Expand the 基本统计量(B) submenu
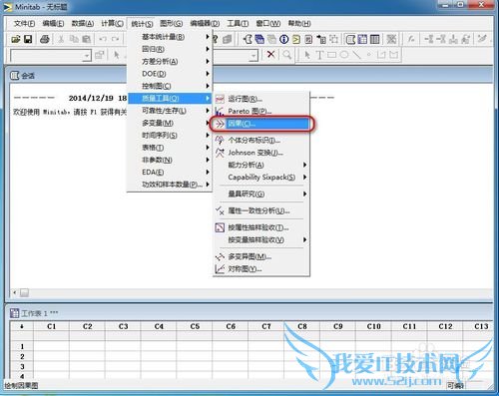Viewport: 499px width, 396px height. (170, 37)
